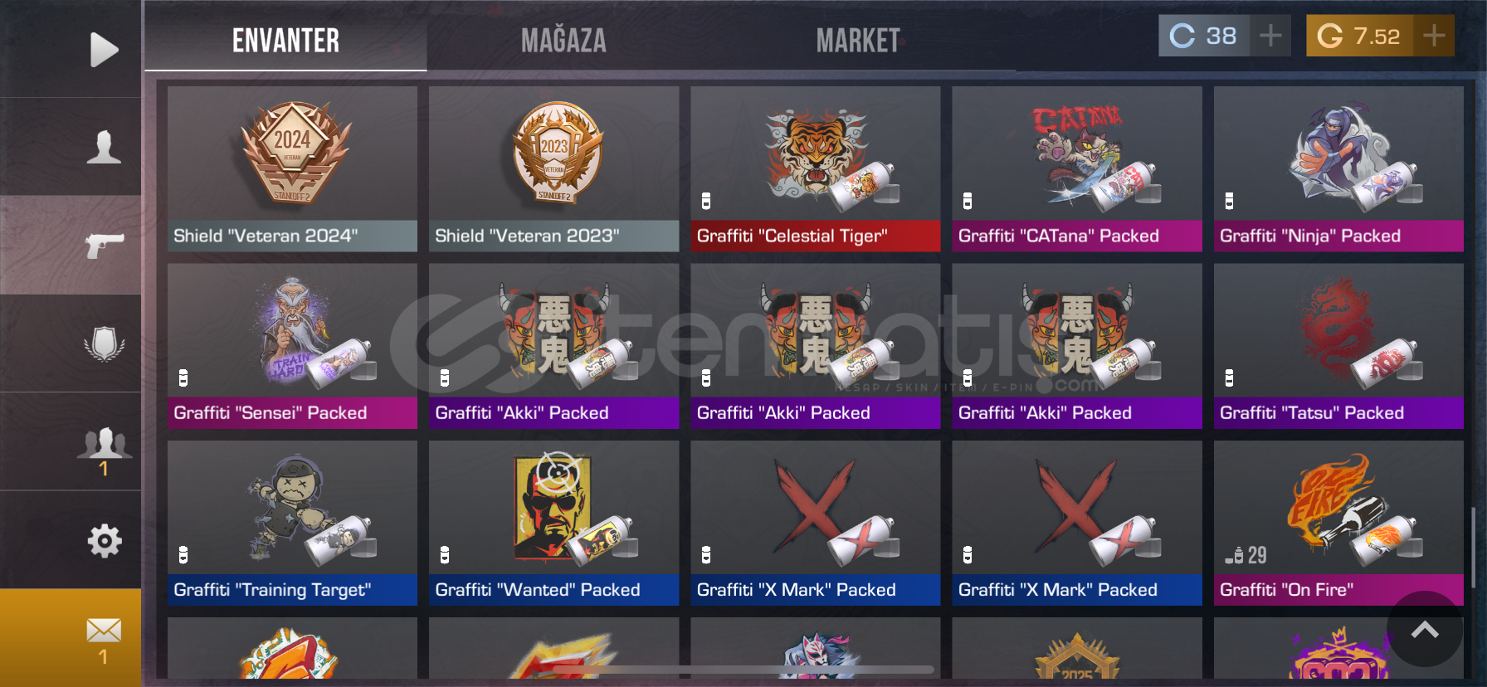Screen dimensions: 1487x687
Task: Tap the scroll-to-top chevron button
Action: point(1425,629)
